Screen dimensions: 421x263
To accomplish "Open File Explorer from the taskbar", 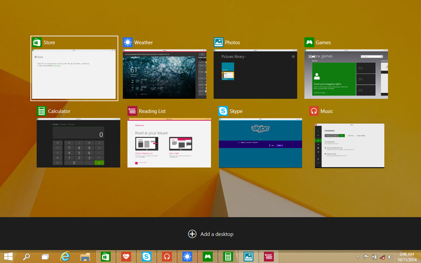I will pos(85,257).
